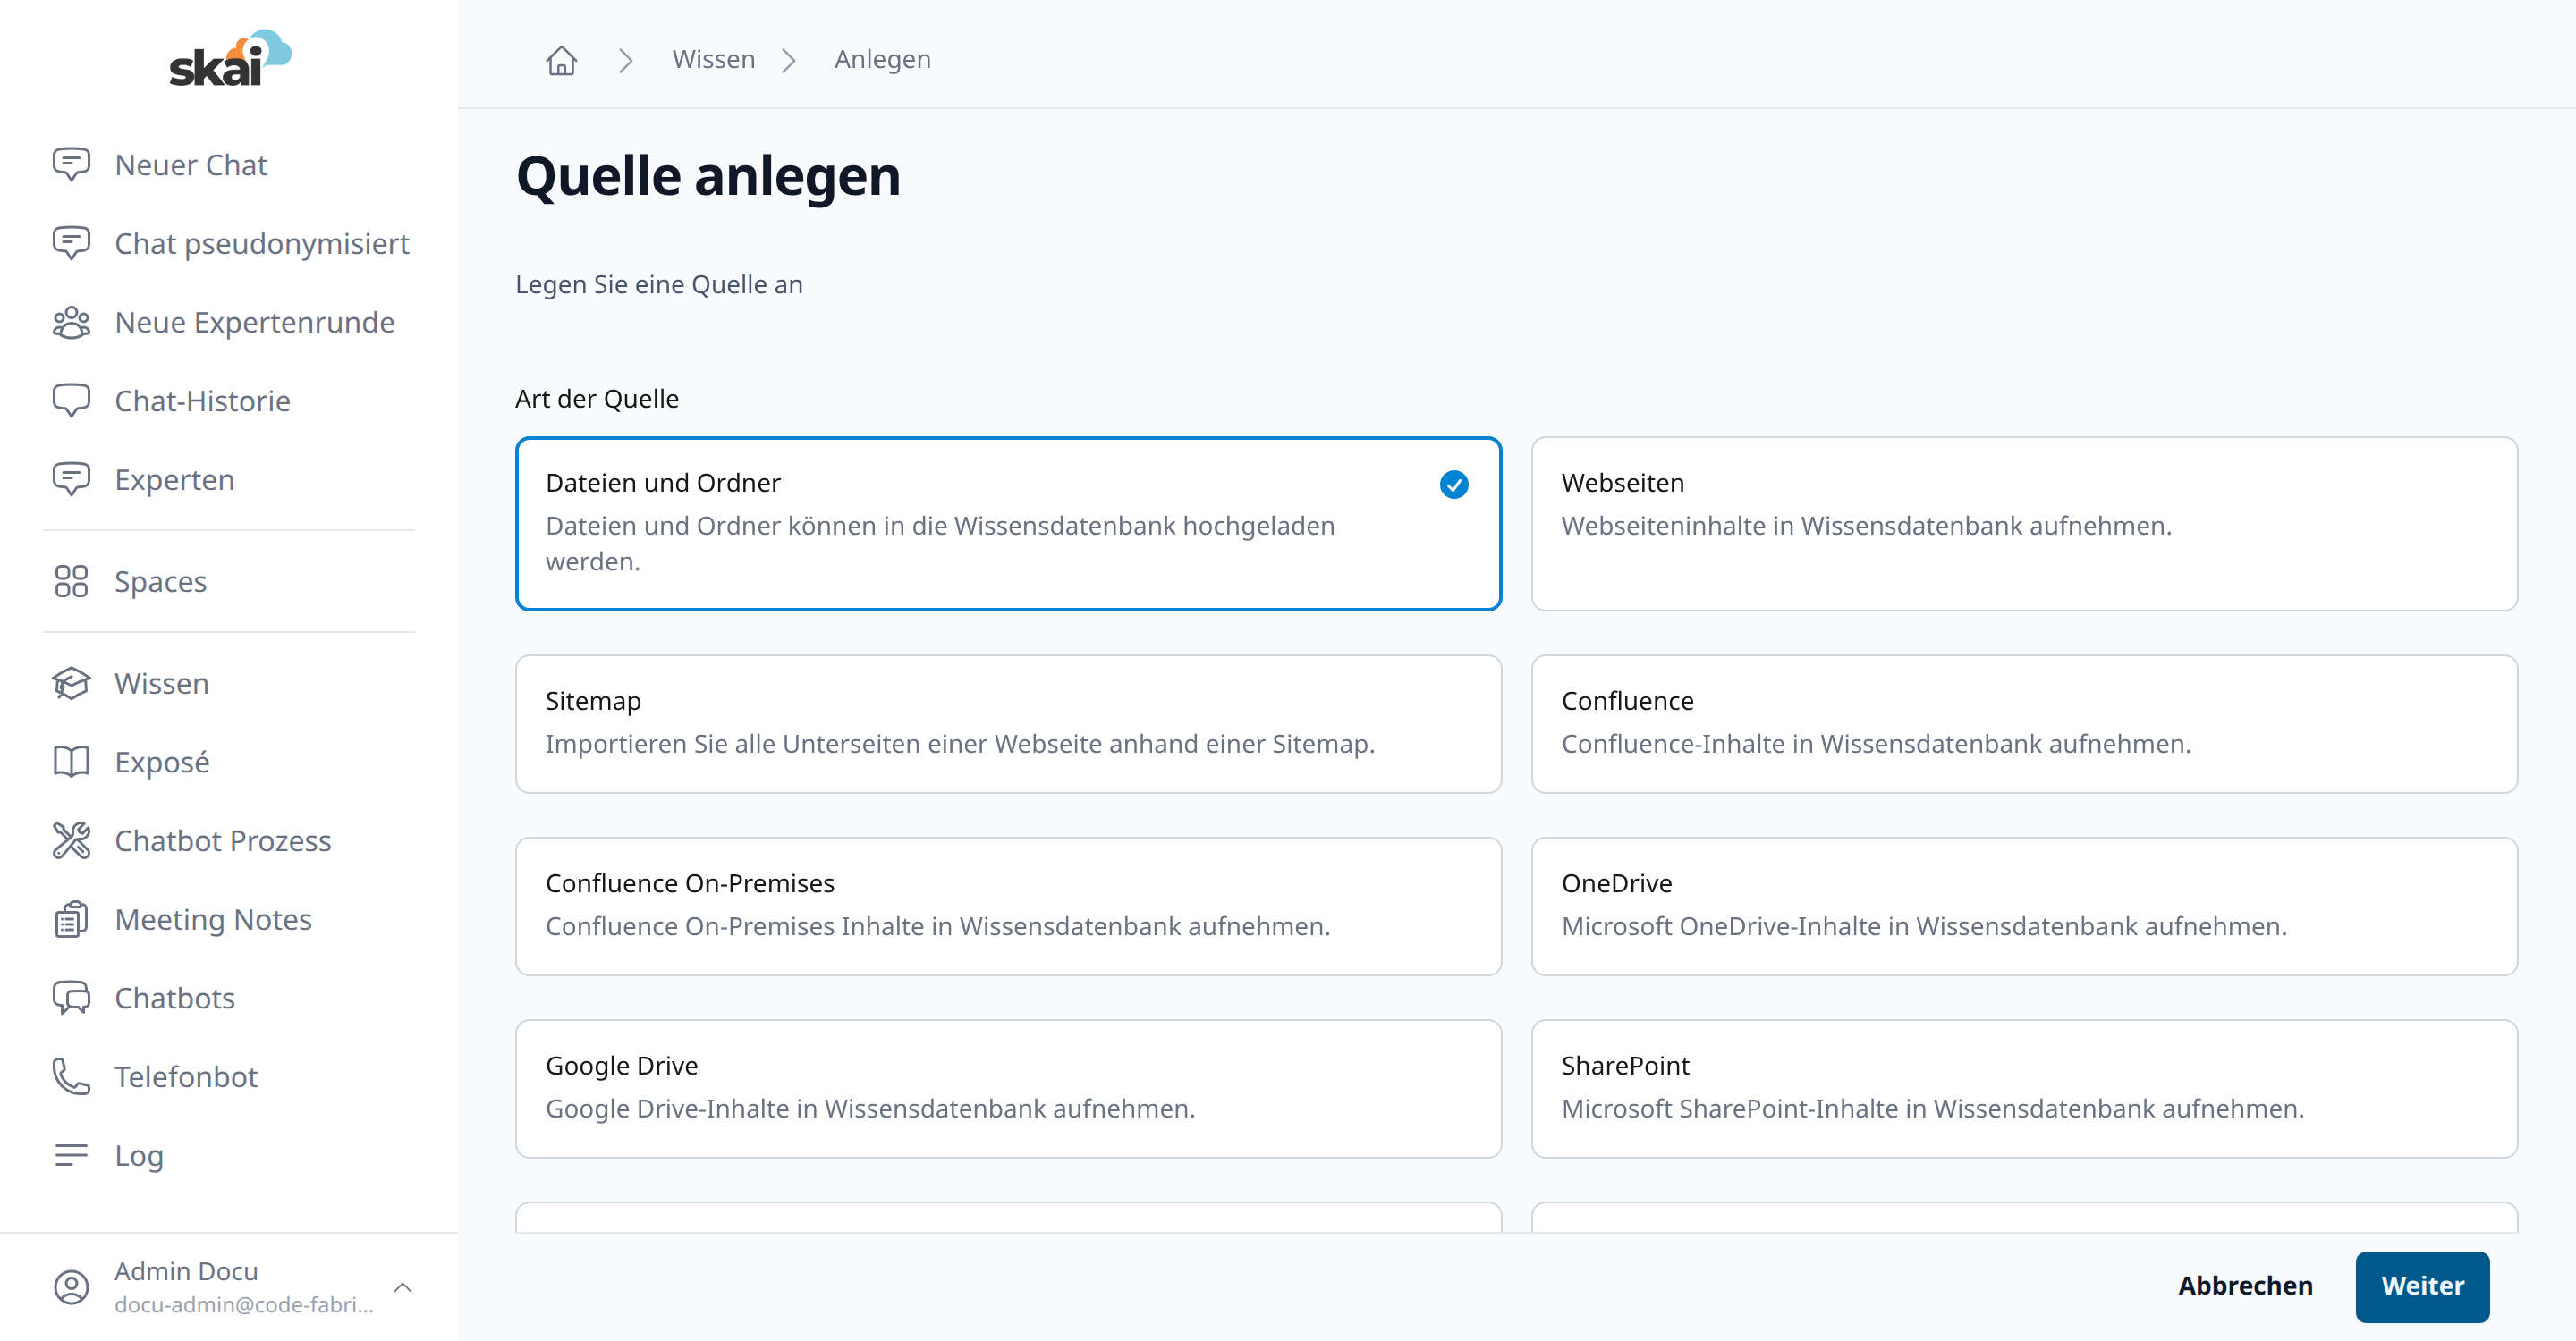The height and width of the screenshot is (1341, 2576).
Task: Navigate to Wissen breadcrumb link
Action: tap(713, 60)
